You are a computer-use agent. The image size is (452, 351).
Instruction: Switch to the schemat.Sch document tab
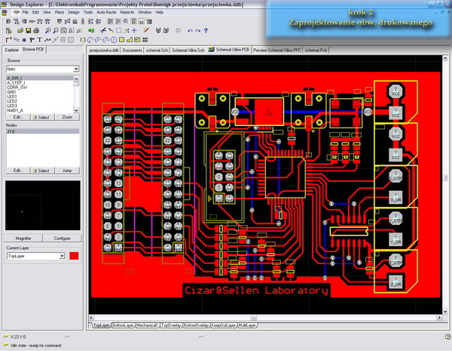157,51
